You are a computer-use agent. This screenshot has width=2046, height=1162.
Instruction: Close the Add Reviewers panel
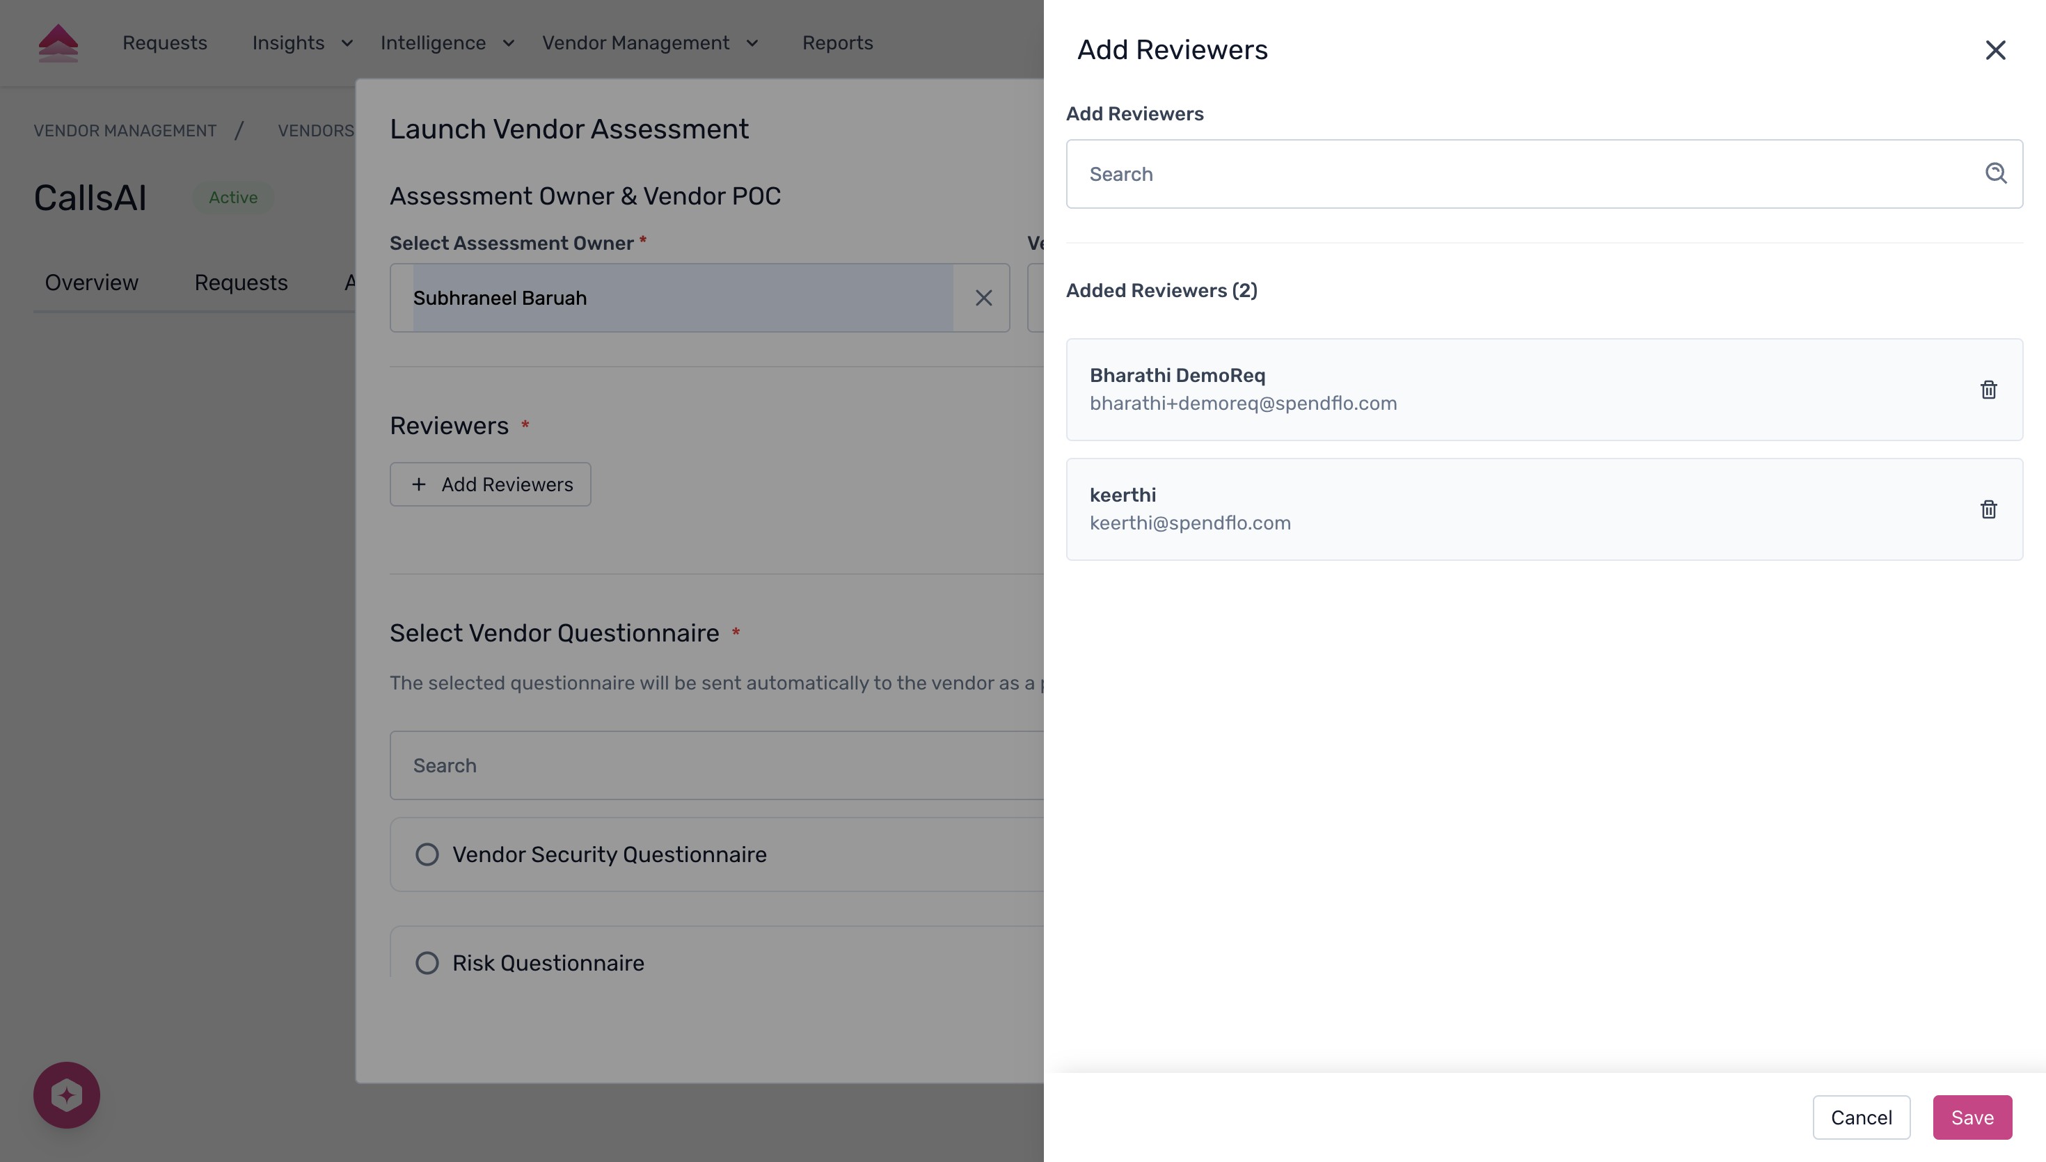pos(1995,49)
